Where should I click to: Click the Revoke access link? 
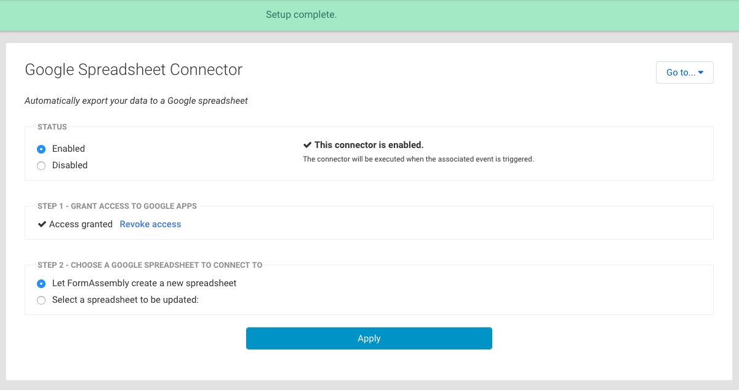coord(150,224)
